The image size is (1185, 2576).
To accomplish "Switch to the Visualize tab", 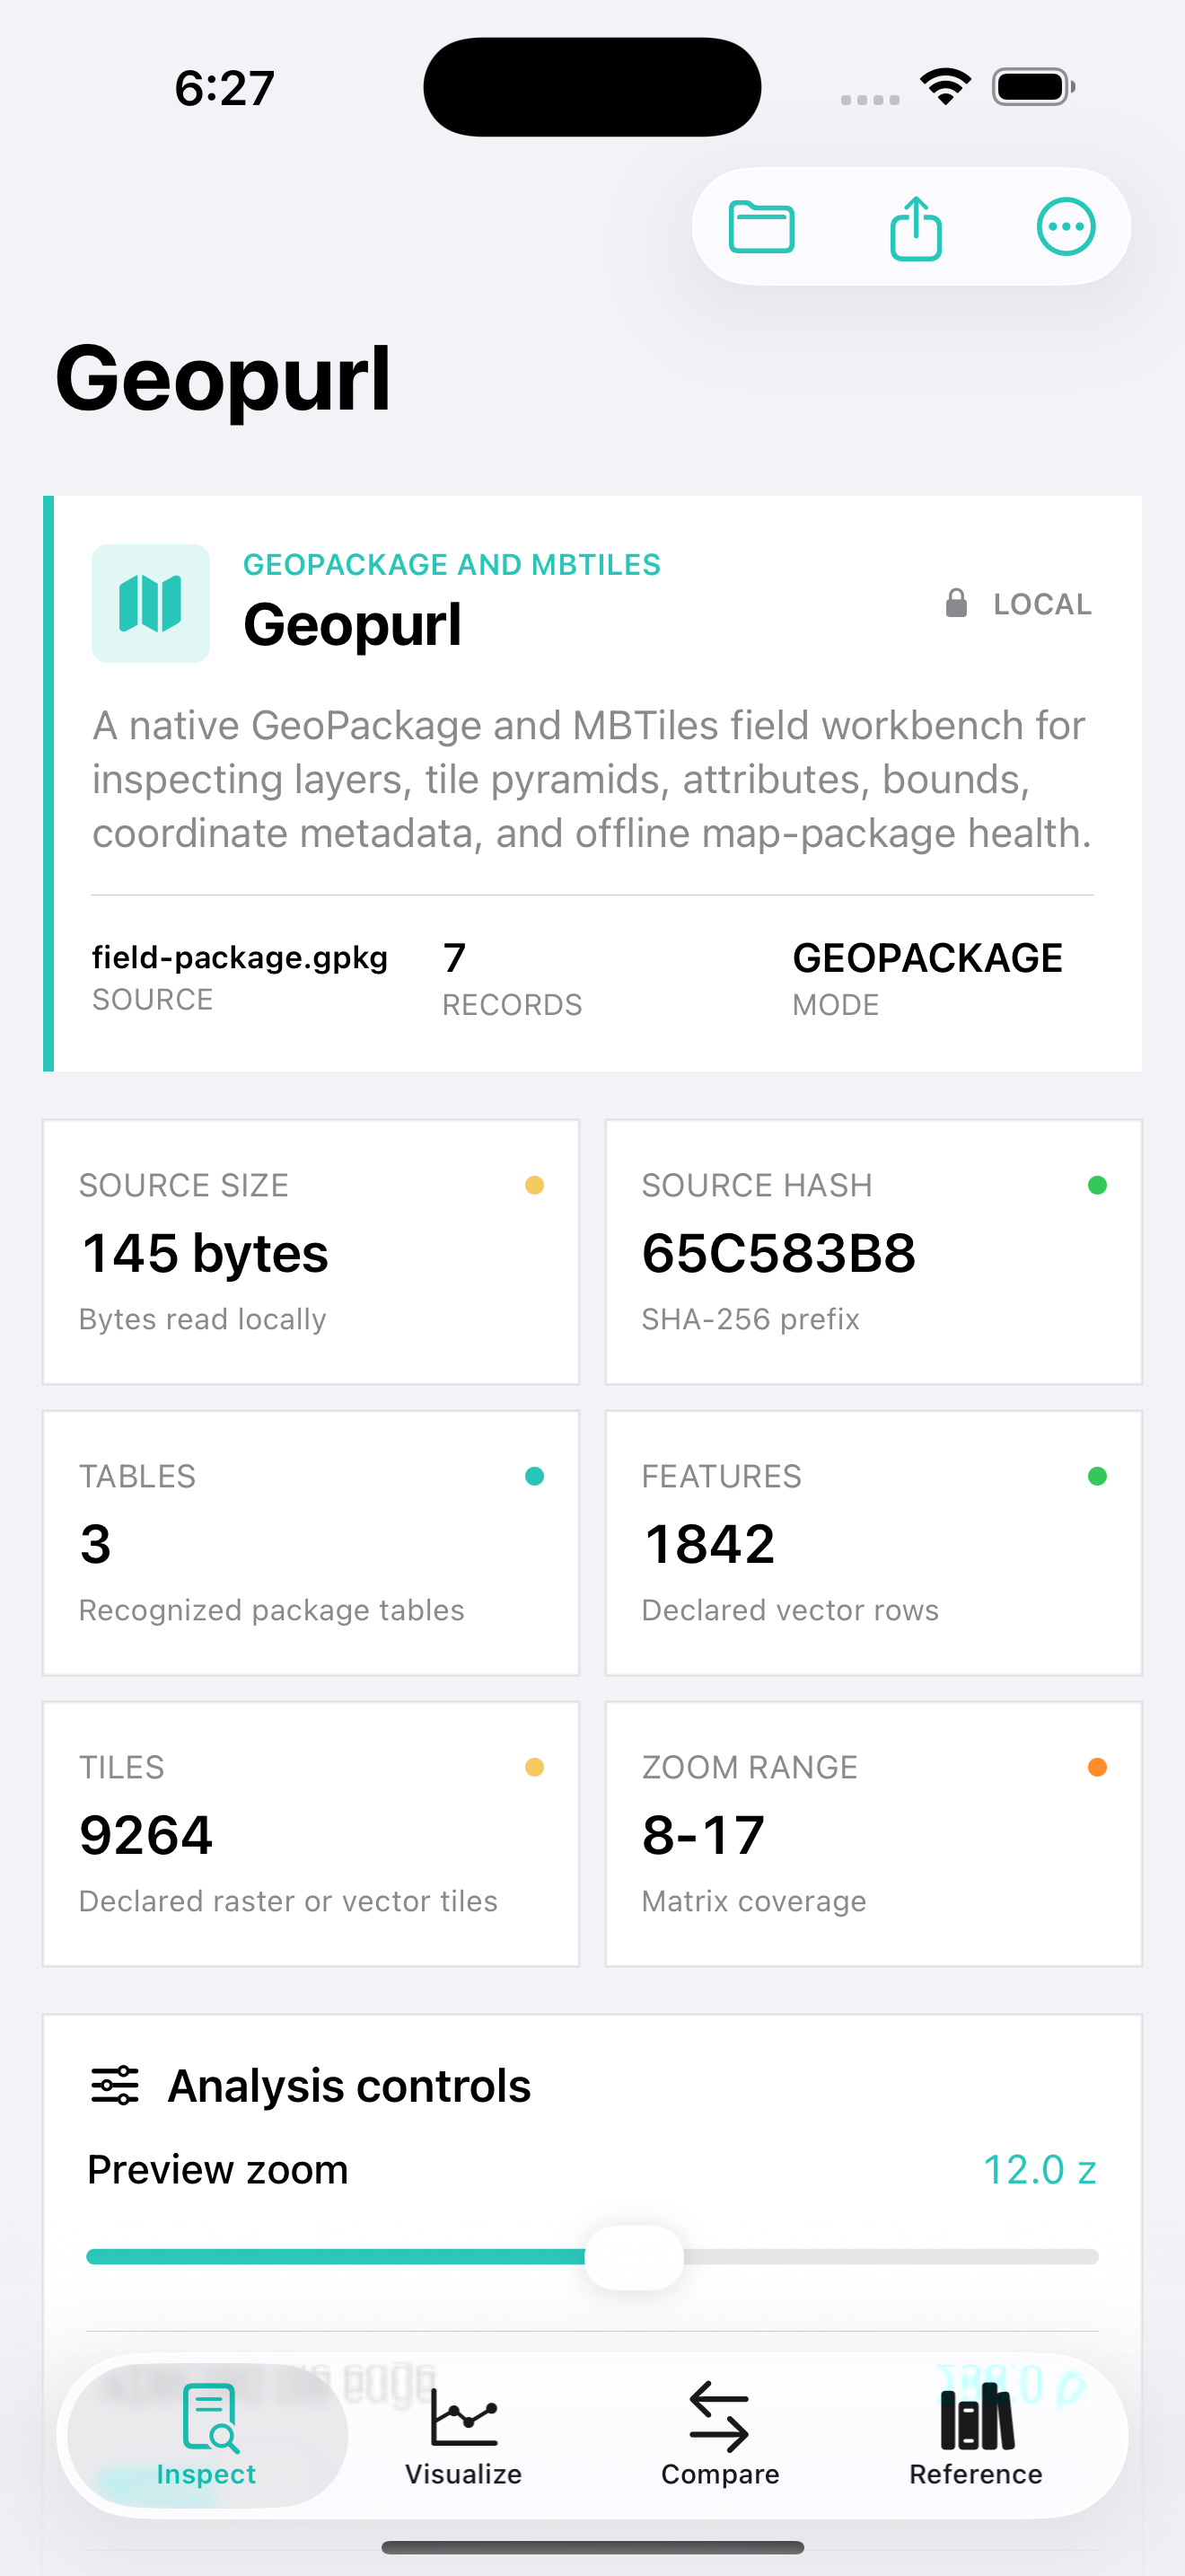I will pos(463,2435).
